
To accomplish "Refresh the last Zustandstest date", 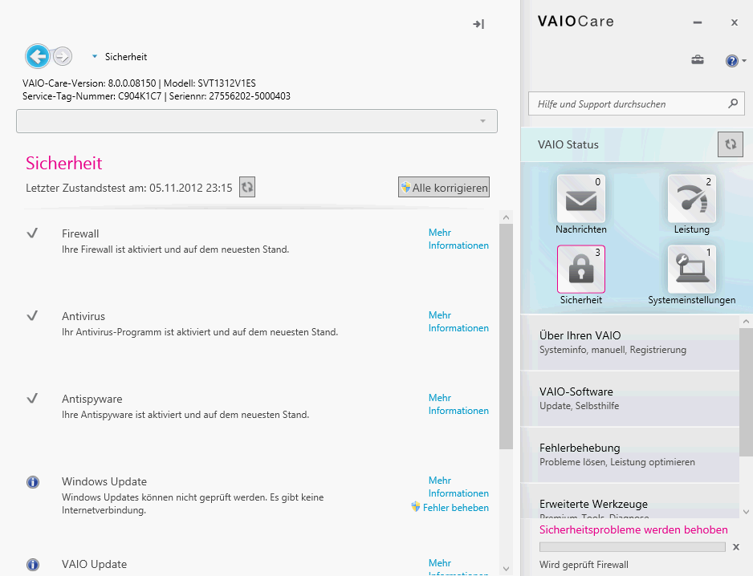I will click(247, 187).
